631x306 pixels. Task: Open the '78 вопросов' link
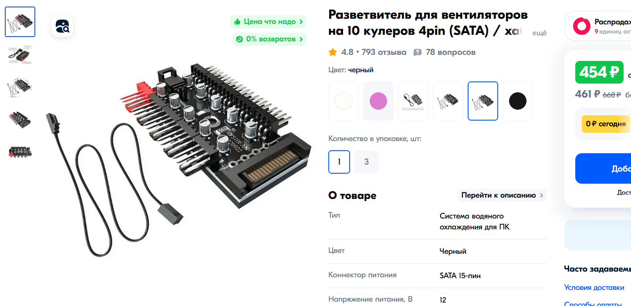click(451, 52)
